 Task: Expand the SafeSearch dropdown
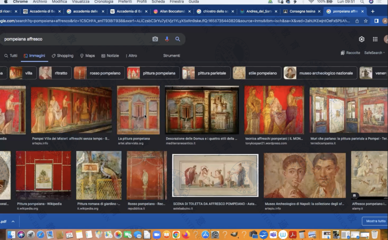[x=375, y=53]
